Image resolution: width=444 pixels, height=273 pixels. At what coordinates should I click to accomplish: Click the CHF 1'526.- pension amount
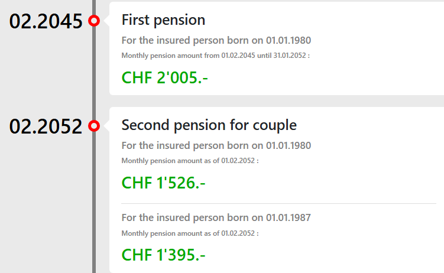click(163, 183)
